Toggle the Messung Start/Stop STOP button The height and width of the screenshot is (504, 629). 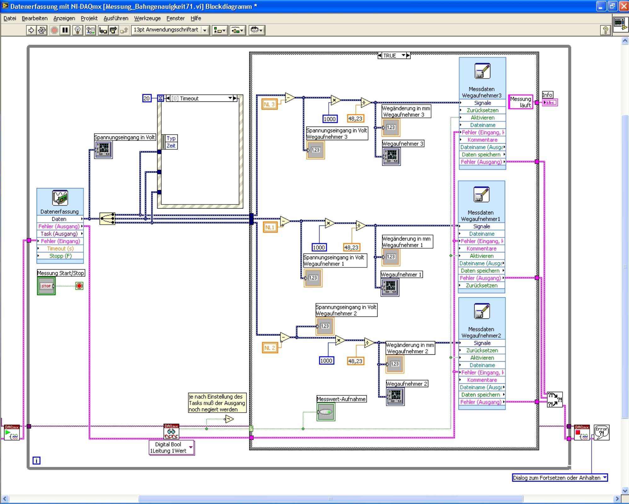click(46, 286)
